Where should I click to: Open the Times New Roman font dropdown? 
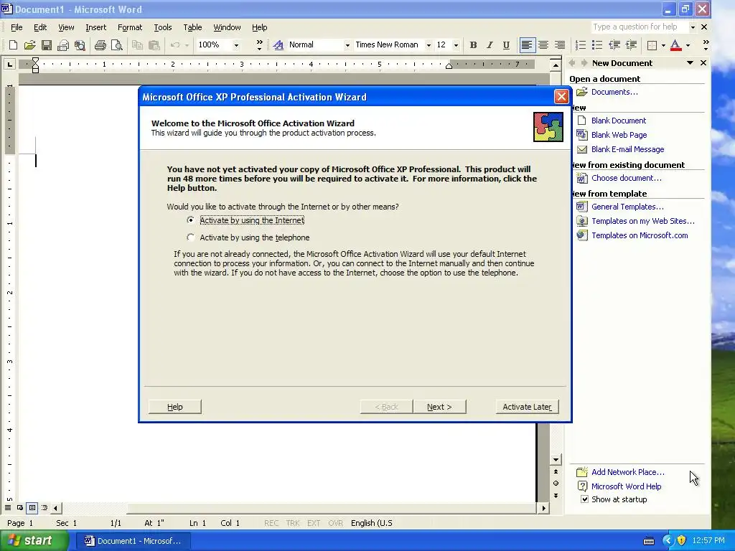point(429,45)
